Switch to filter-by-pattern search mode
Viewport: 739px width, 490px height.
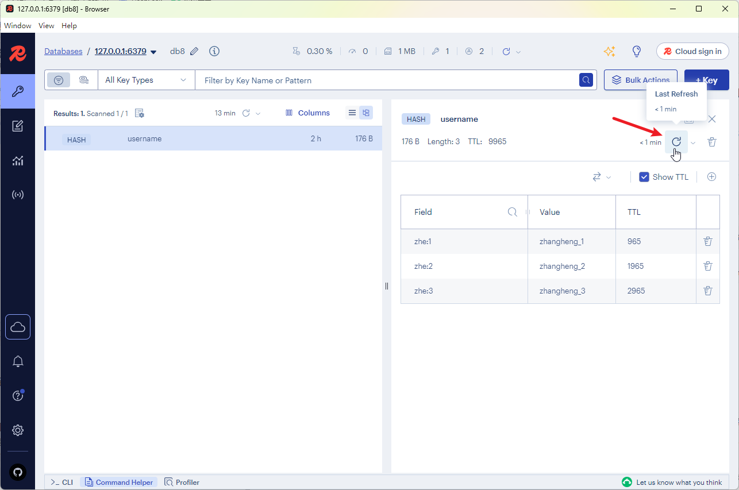point(59,80)
